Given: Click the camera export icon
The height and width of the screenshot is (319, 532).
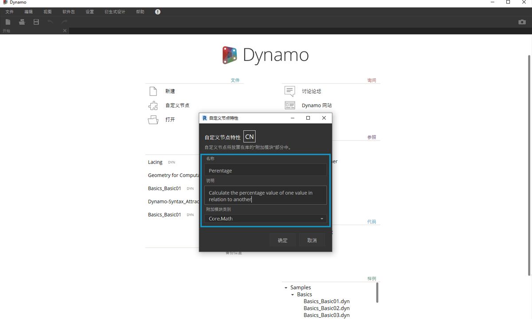Looking at the screenshot, I should tap(522, 22).
